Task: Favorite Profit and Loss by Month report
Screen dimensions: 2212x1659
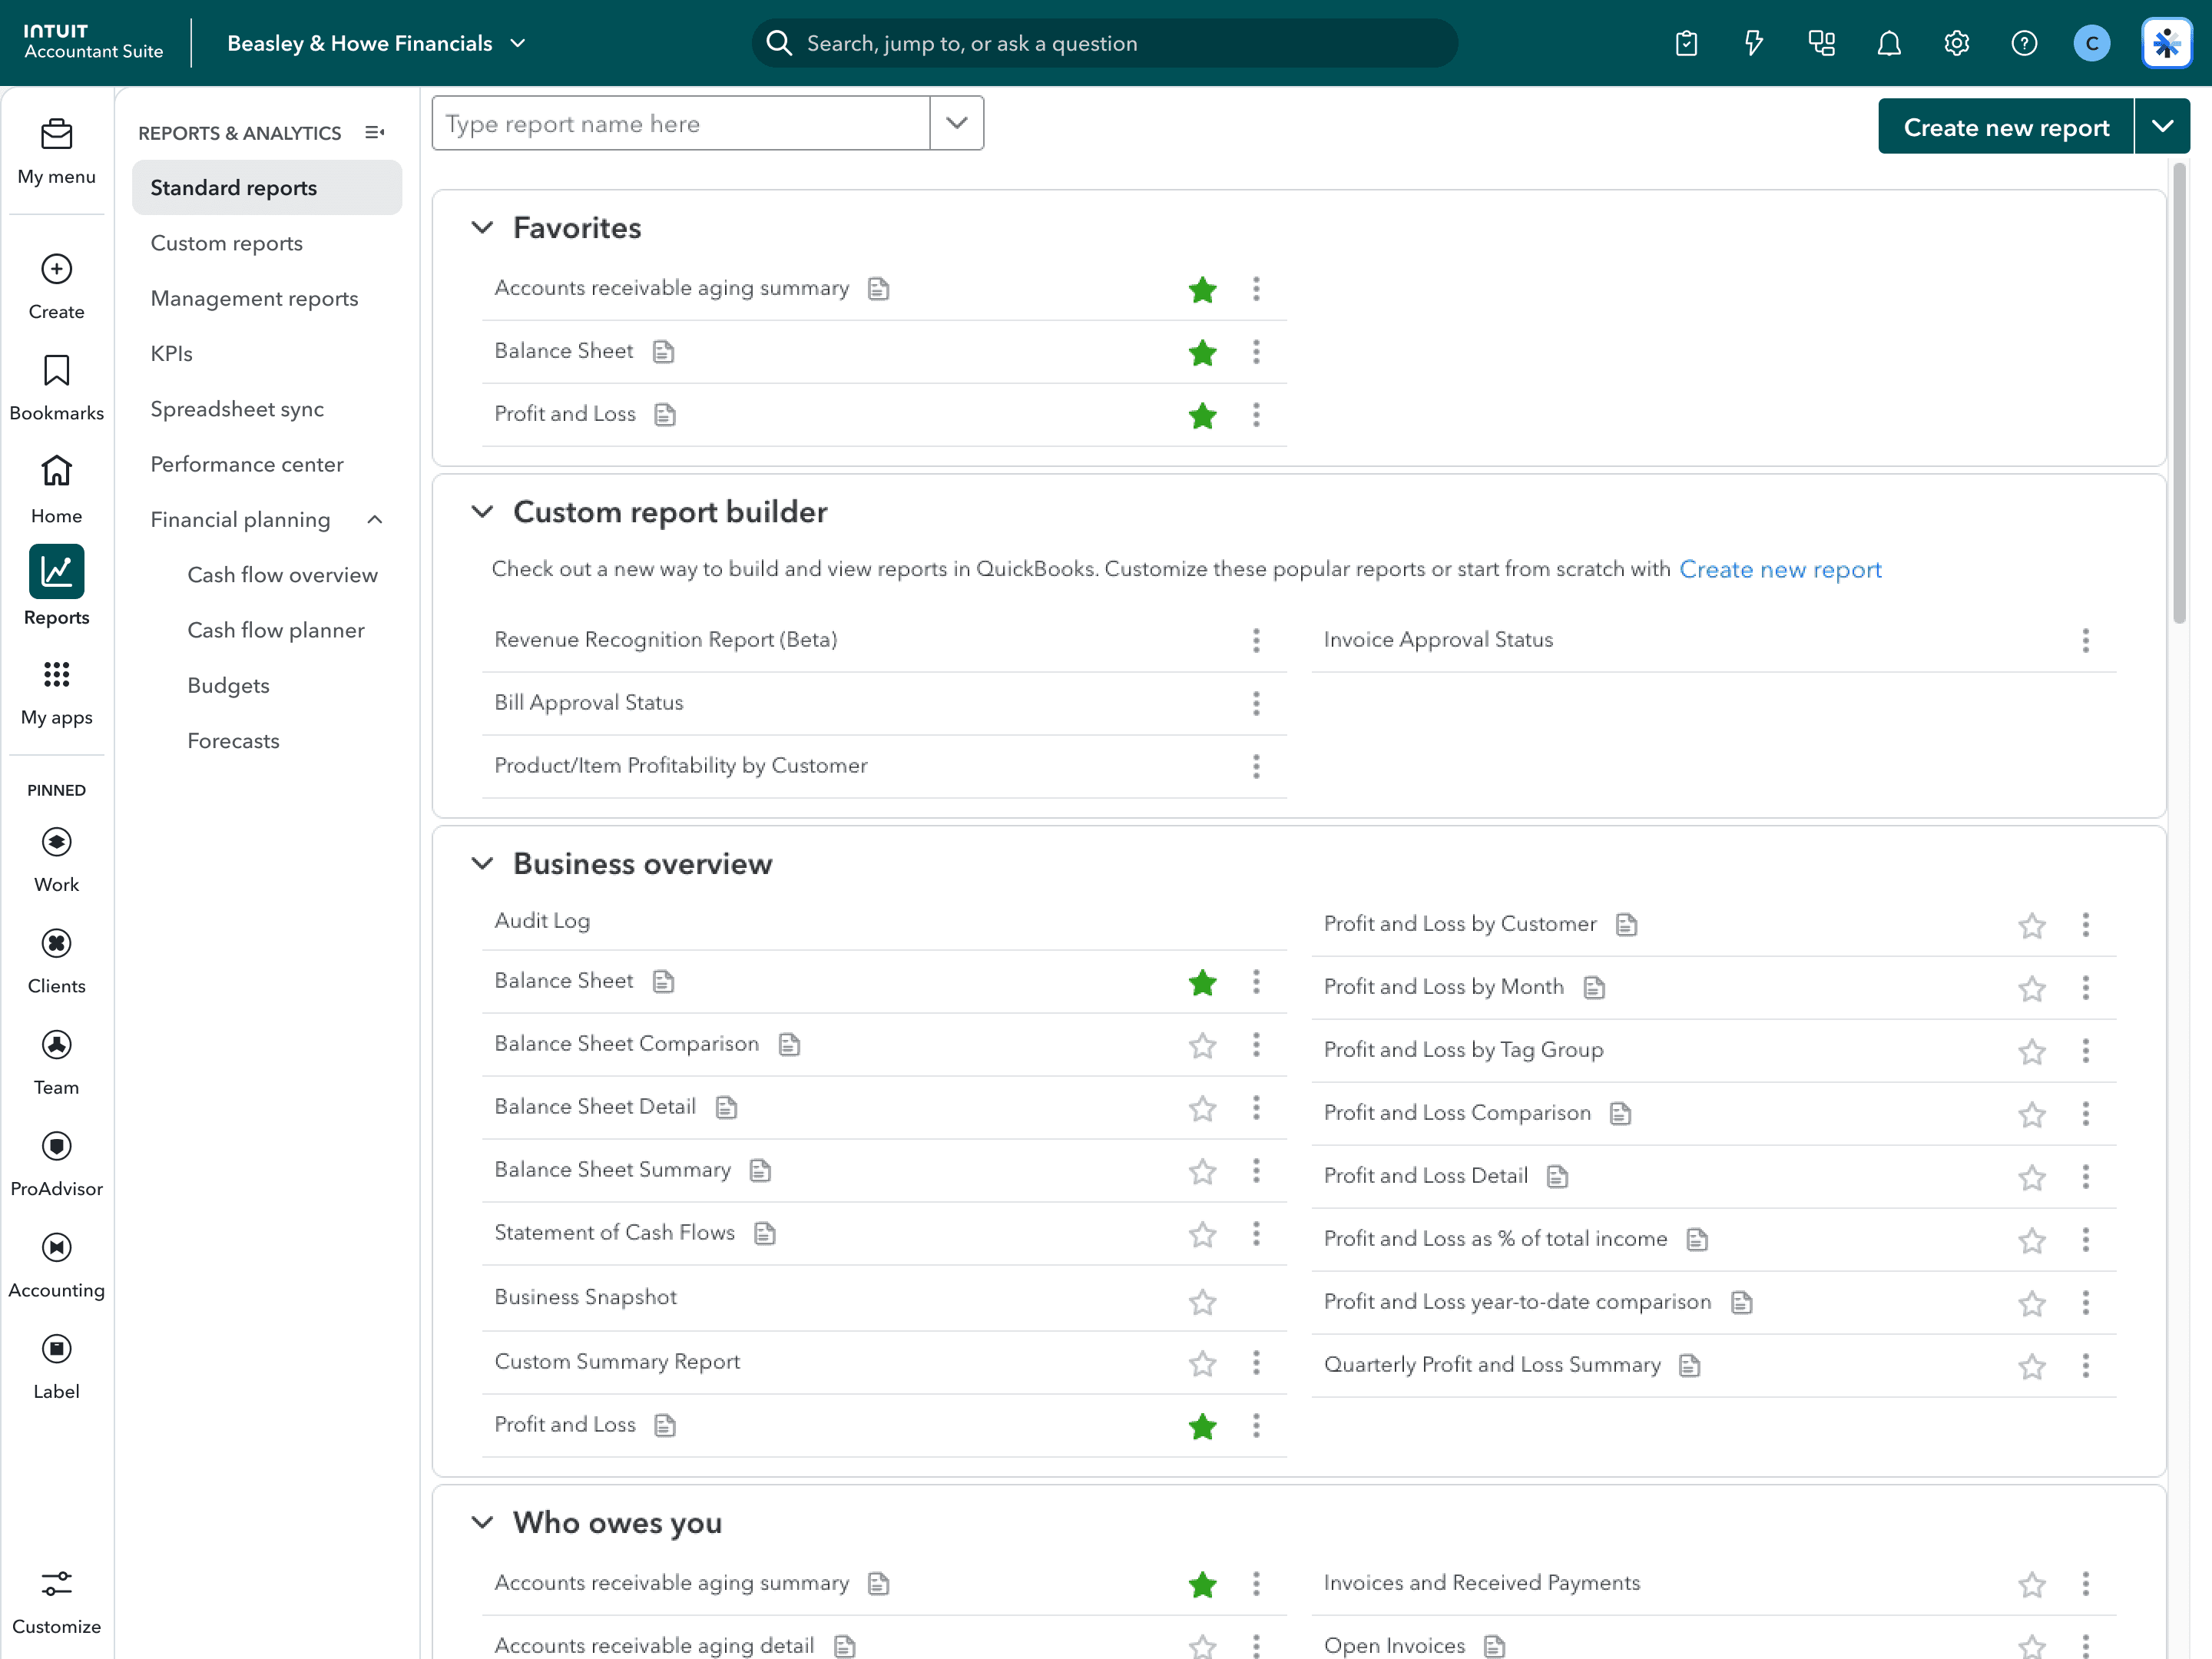Action: 2031,988
